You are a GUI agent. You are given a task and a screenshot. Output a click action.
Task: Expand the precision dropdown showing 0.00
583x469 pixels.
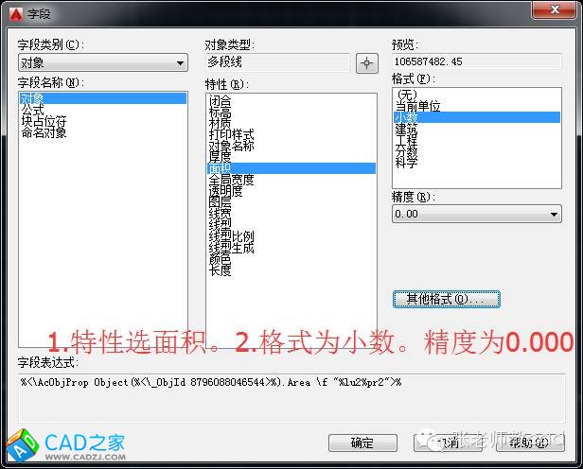(476, 215)
